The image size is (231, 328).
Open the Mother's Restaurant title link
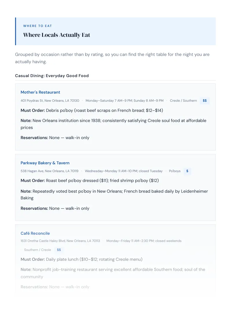(x=40, y=92)
